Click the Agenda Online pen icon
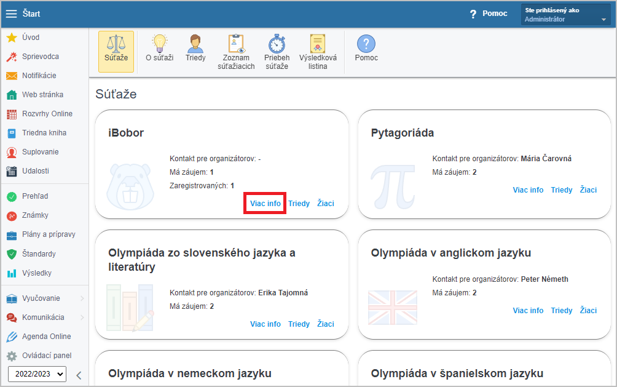The image size is (617, 387). (12, 337)
